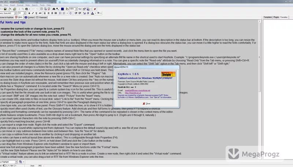Apply Underline formatting

pyautogui.click(x=36, y=13)
